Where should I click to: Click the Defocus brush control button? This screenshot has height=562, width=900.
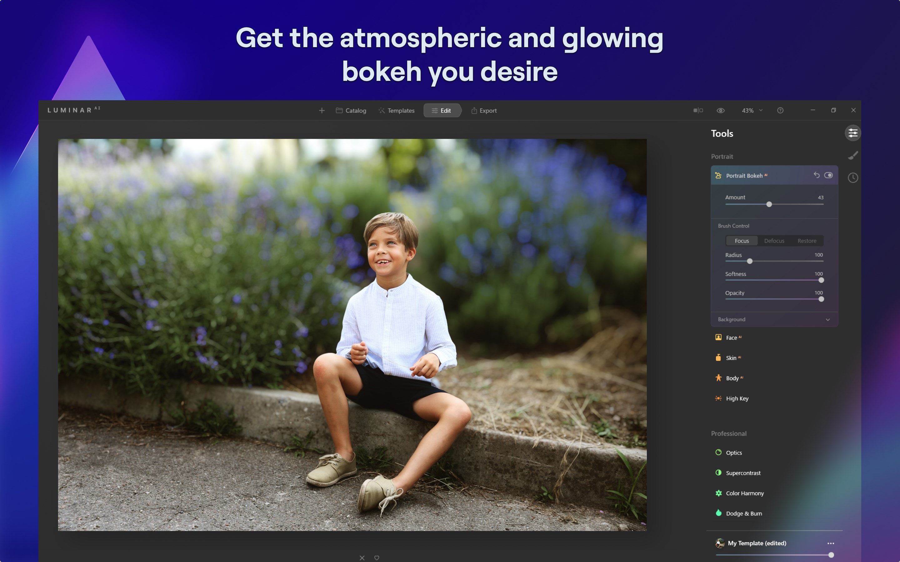774,240
